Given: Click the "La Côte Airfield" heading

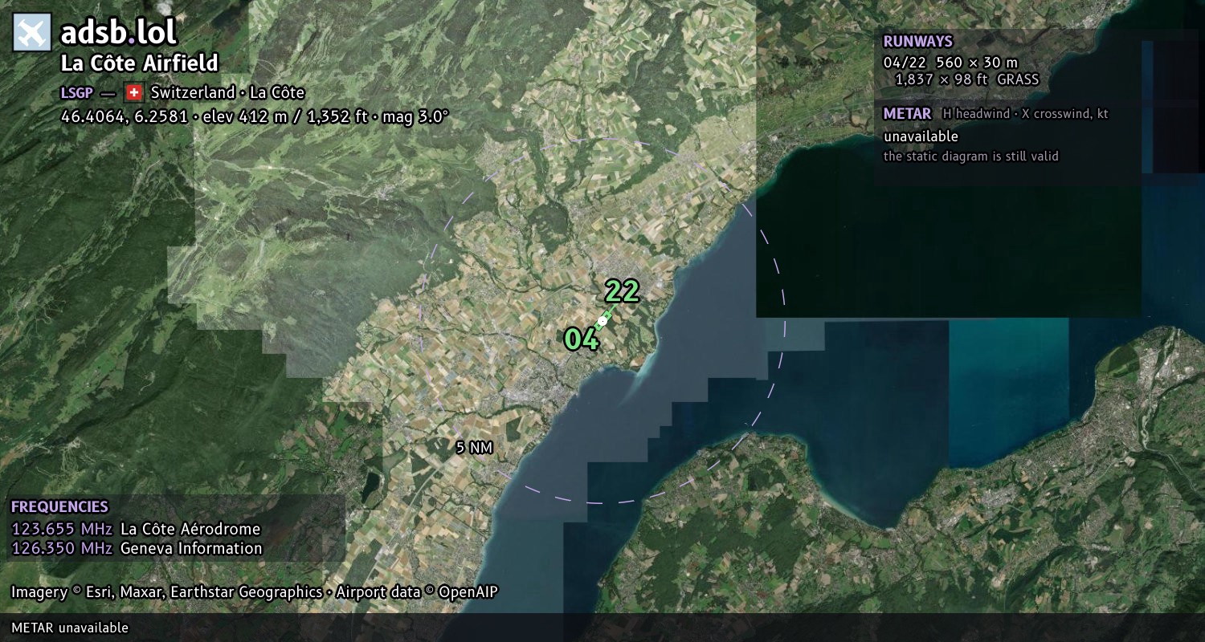Looking at the screenshot, I should tap(140, 63).
